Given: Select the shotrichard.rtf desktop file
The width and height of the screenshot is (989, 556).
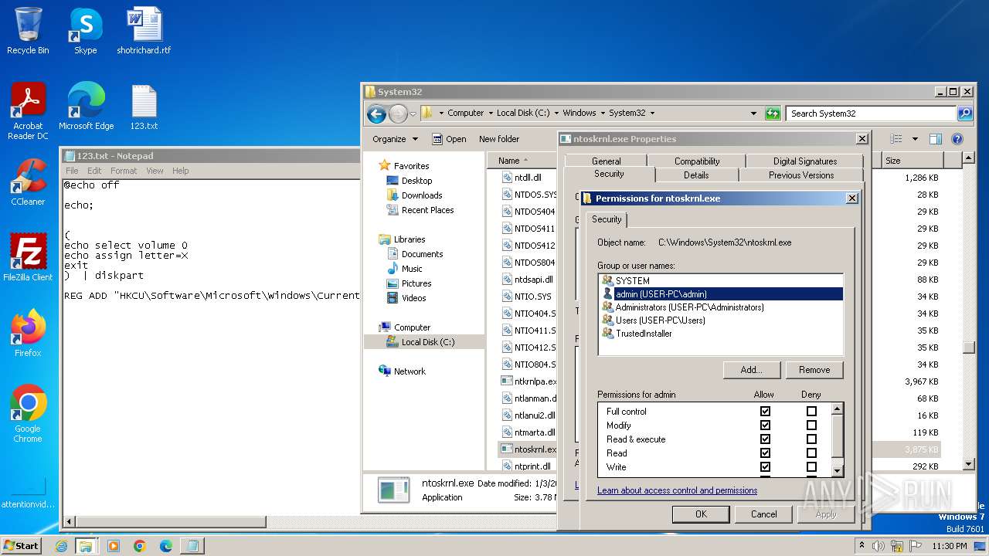Looking at the screenshot, I should pyautogui.click(x=144, y=31).
